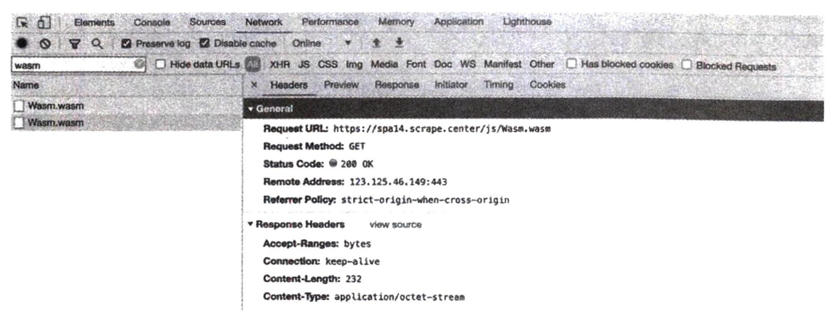Viewport: 834px width, 322px height.
Task: Filter requests by XHR type
Action: click(280, 64)
